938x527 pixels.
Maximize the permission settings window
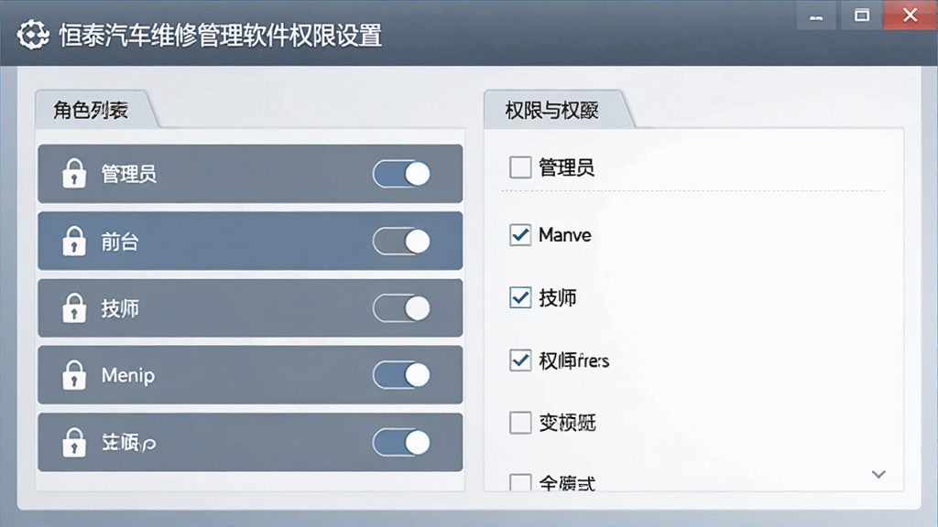click(861, 16)
